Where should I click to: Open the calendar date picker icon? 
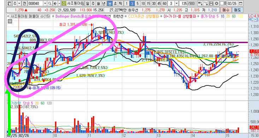[x=241, y=3]
